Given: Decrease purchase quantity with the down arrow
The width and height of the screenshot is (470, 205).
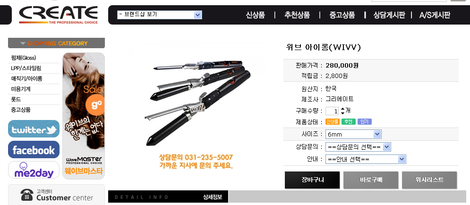Looking at the screenshot, I should pos(342,113).
